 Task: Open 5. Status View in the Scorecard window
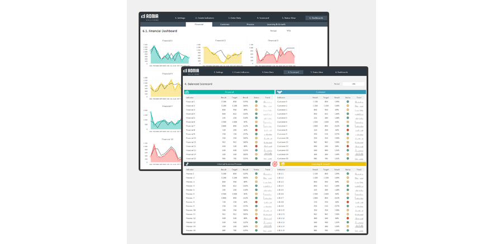317,72
